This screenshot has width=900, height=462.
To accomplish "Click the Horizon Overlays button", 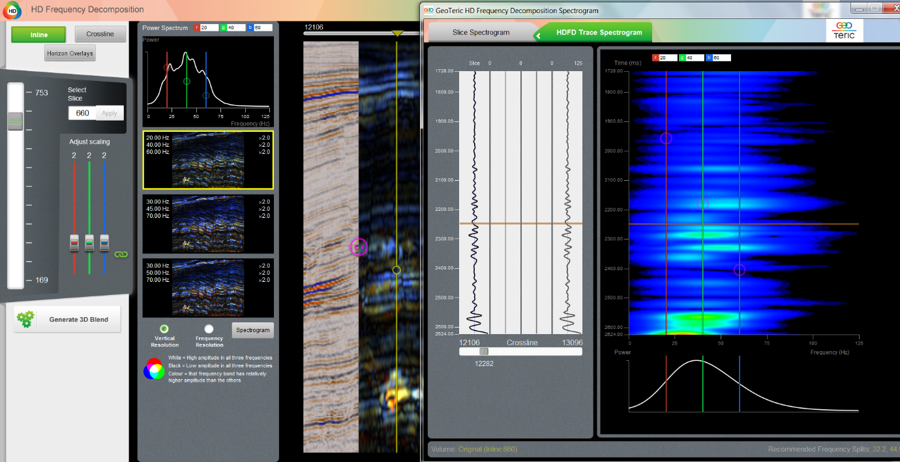I will tap(70, 54).
